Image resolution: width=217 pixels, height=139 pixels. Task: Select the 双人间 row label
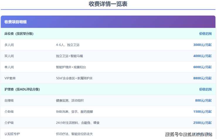click(x=9, y=56)
